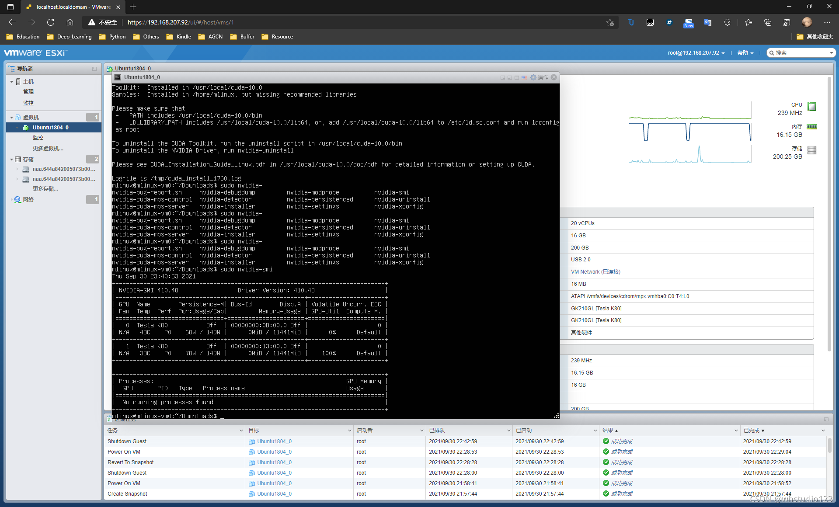This screenshot has height=507, width=839.
Task: Expand the 网络 tree node
Action: 12,199
